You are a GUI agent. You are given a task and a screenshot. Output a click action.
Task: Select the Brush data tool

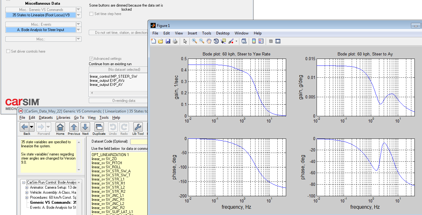click(231, 41)
